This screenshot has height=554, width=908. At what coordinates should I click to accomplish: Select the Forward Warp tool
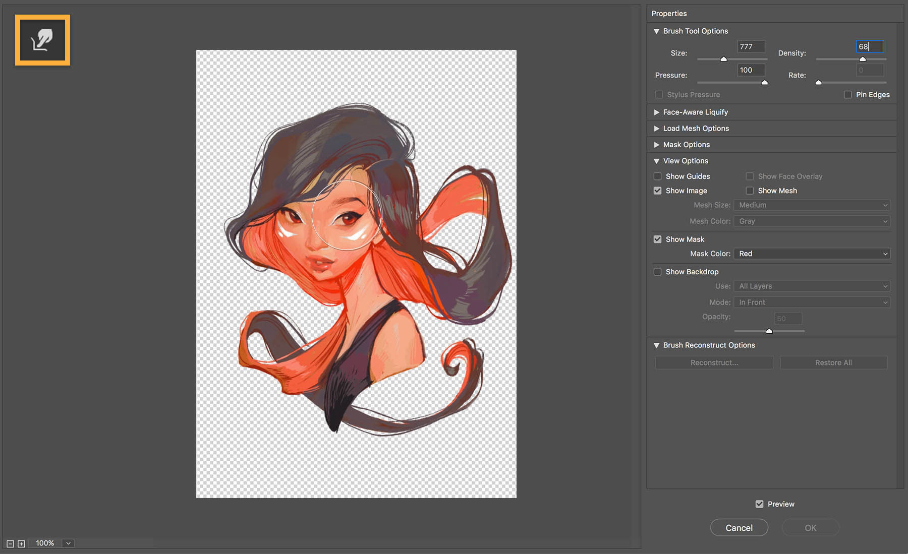tap(42, 40)
